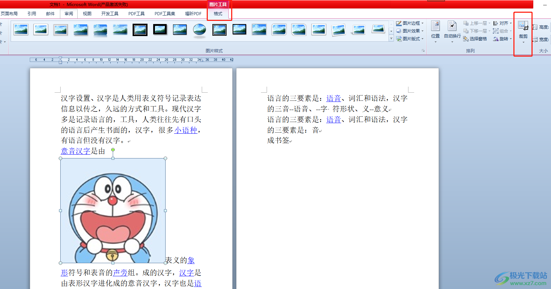This screenshot has width=551, height=289.
Task: Apply the soft edge rectangle picture style
Action: [x=120, y=30]
